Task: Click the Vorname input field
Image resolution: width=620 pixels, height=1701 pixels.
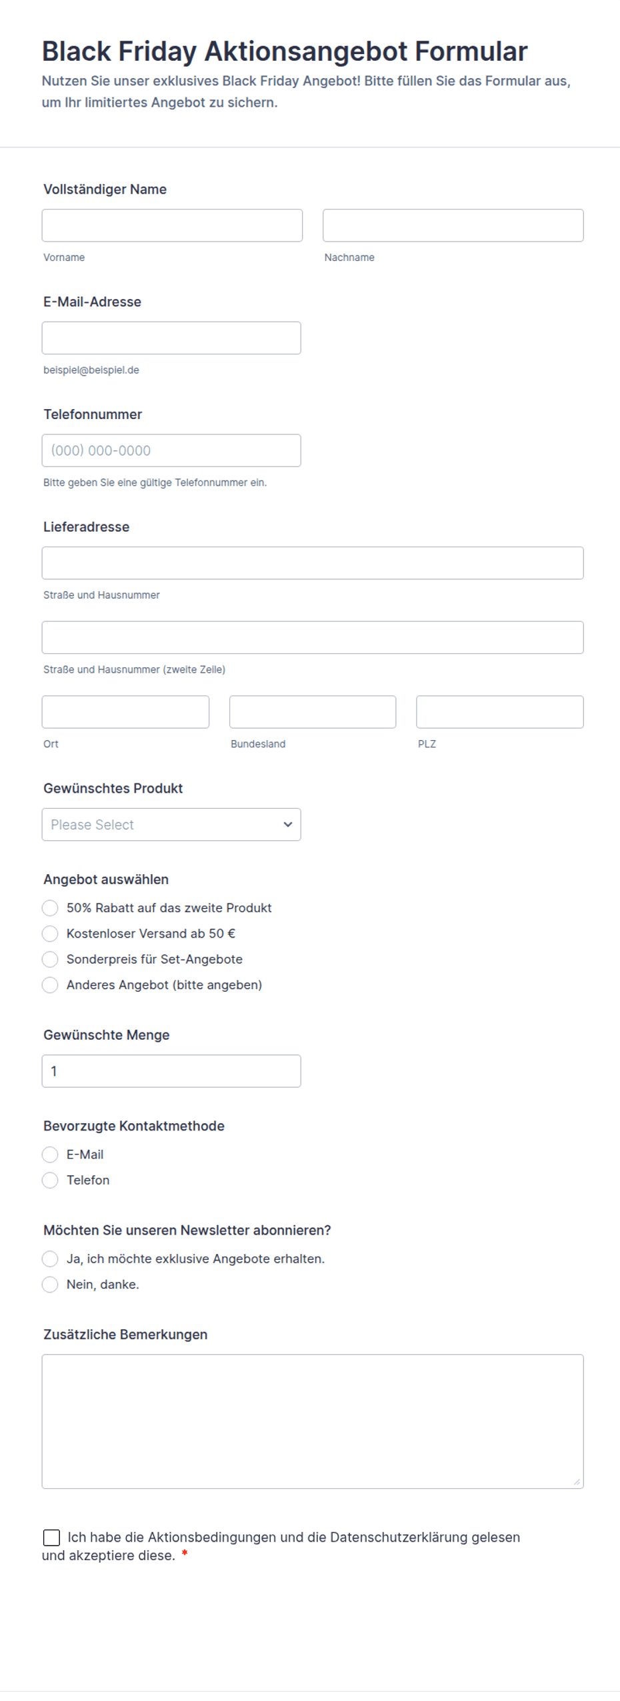Action: [172, 226]
